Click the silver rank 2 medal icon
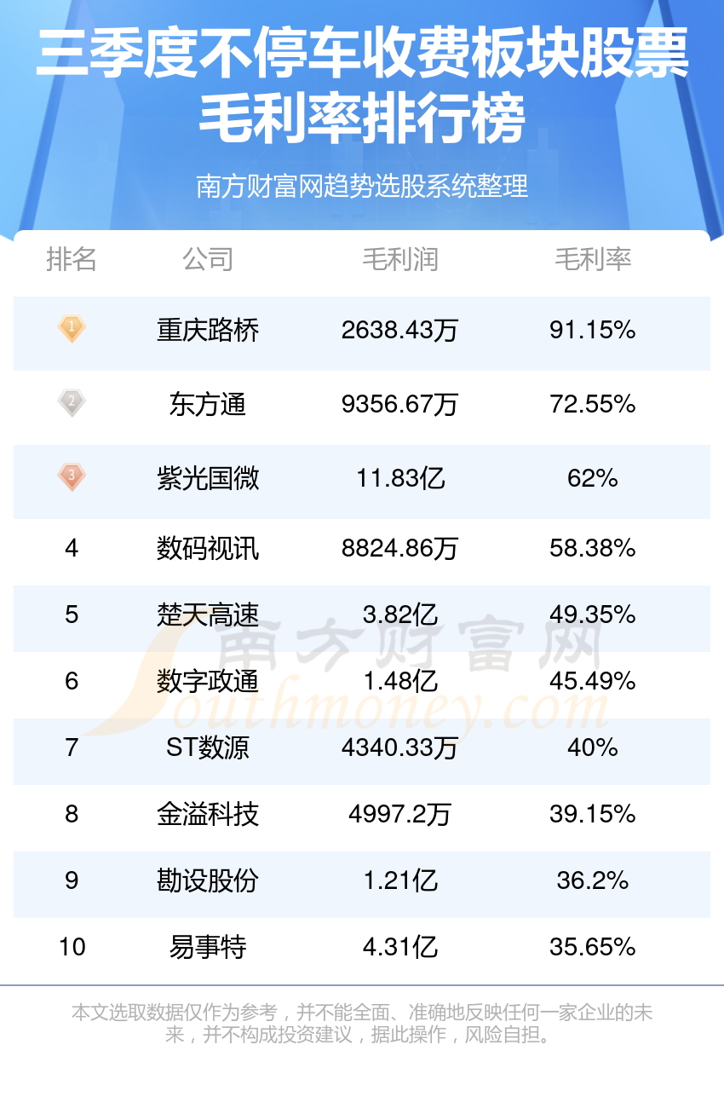The width and height of the screenshot is (724, 1108). (72, 402)
